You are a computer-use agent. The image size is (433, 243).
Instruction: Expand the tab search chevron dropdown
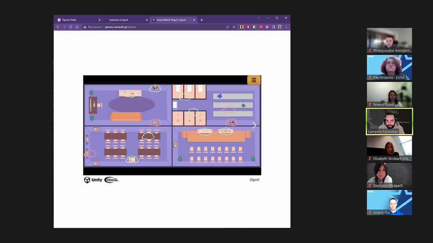click(258, 18)
